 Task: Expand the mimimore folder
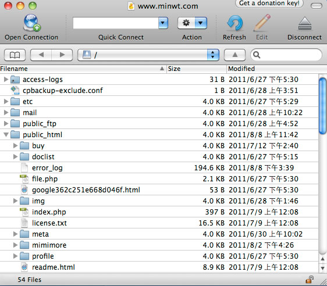pos(15,245)
